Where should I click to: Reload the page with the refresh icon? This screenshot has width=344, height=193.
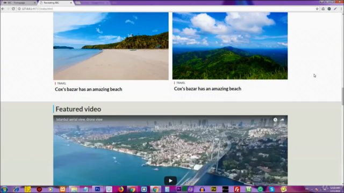click(x=13, y=9)
